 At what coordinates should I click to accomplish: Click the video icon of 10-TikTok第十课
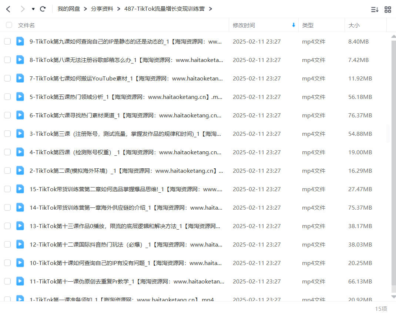pyautogui.click(x=20, y=263)
